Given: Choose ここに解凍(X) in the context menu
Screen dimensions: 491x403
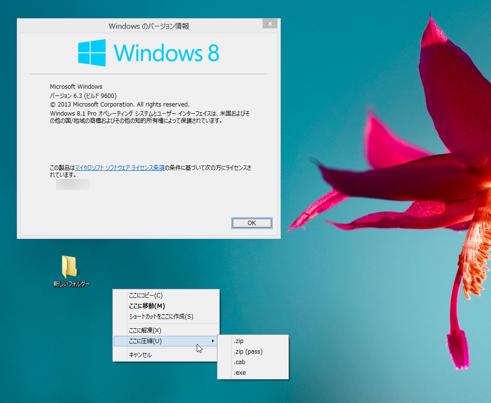Looking at the screenshot, I should tap(166, 331).
